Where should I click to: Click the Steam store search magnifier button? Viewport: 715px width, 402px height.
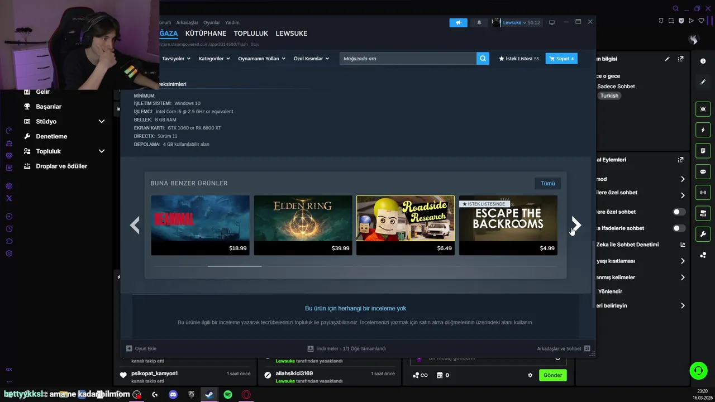point(483,58)
